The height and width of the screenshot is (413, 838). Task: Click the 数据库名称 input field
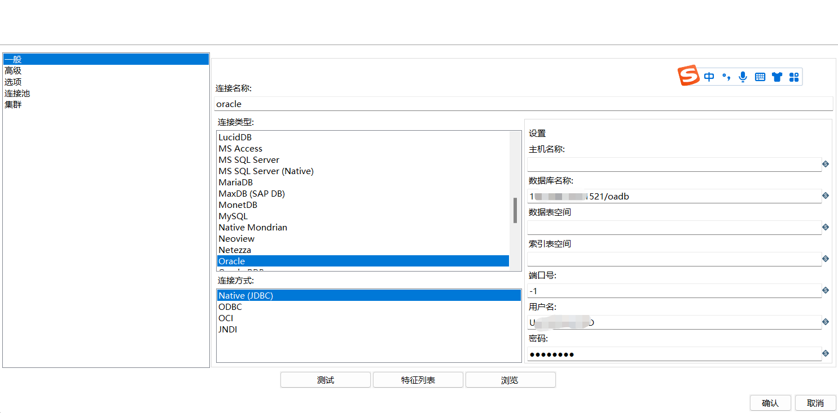674,196
